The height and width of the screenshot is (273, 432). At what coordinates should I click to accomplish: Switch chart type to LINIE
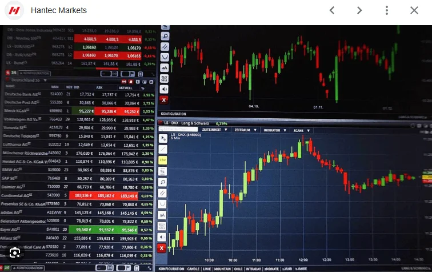click(x=207, y=269)
